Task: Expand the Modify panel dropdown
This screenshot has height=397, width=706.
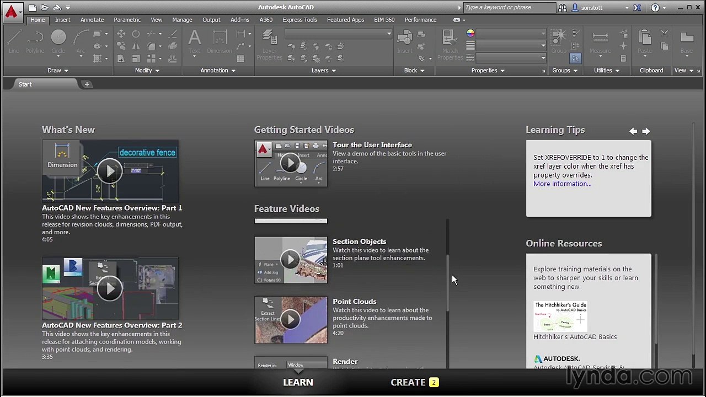Action: [147, 71]
